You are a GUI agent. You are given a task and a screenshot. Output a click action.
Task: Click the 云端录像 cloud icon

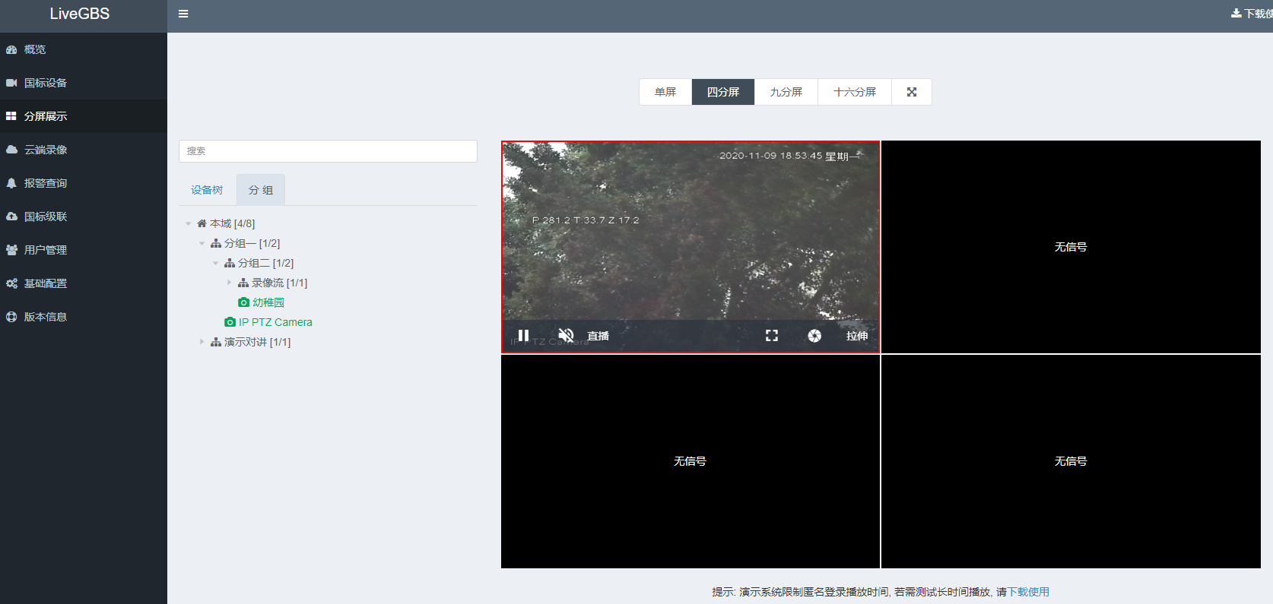tap(11, 150)
